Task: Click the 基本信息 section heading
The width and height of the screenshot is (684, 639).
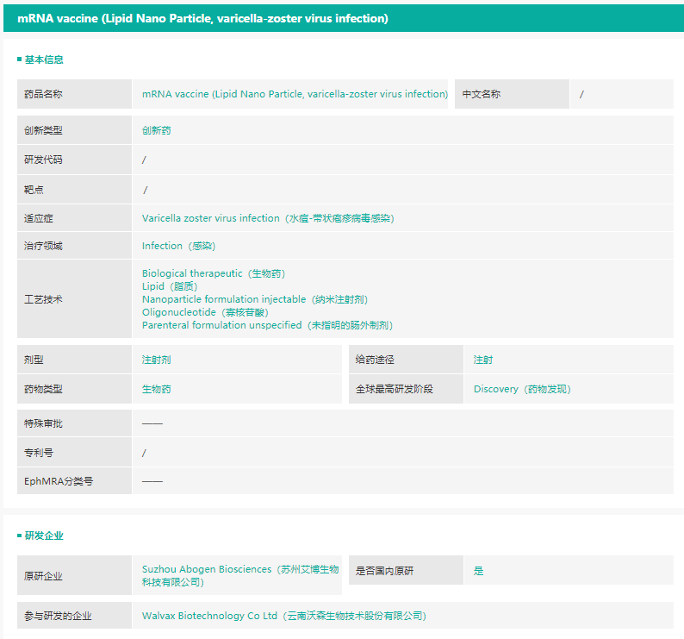Action: pyautogui.click(x=43, y=60)
